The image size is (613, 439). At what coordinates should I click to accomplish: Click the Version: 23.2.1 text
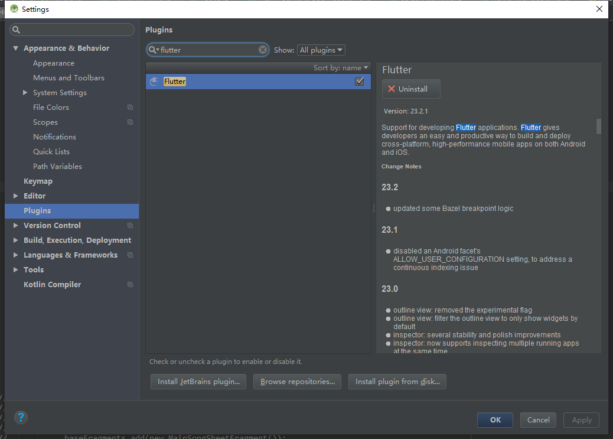(x=405, y=111)
